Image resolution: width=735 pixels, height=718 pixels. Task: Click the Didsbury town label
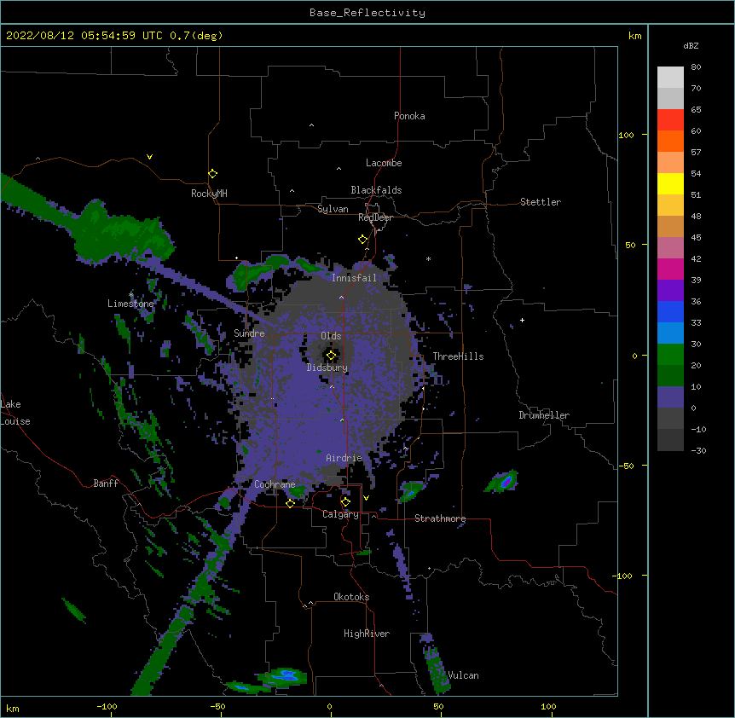coord(327,368)
